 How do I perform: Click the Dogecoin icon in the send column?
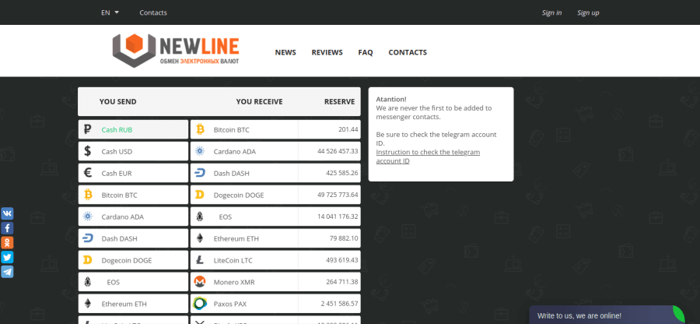[x=87, y=260]
